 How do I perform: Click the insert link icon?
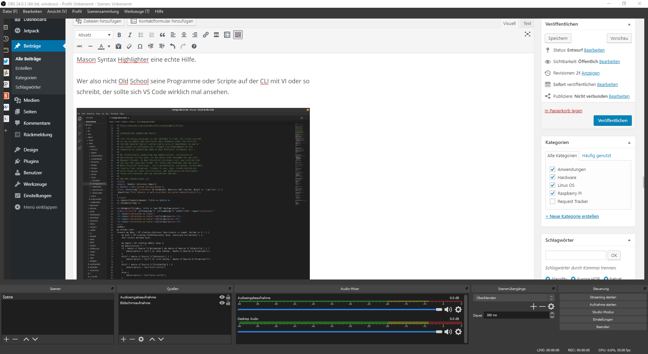tap(206, 35)
